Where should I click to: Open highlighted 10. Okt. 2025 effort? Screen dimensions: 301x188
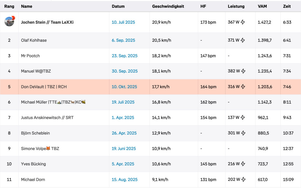124,87
